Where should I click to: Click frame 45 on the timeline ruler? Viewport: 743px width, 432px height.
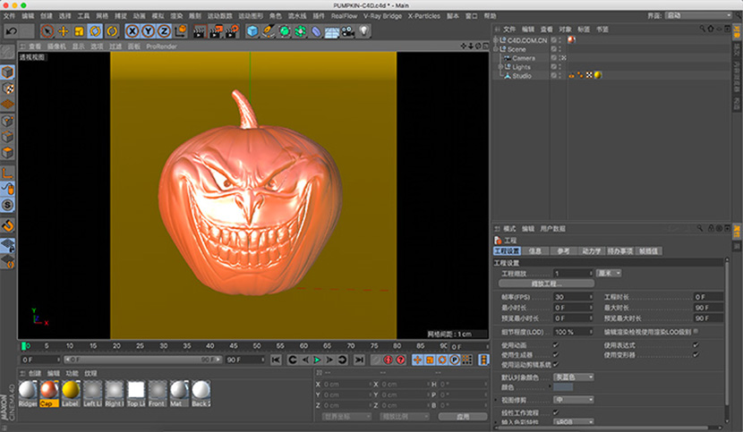[x=233, y=346]
